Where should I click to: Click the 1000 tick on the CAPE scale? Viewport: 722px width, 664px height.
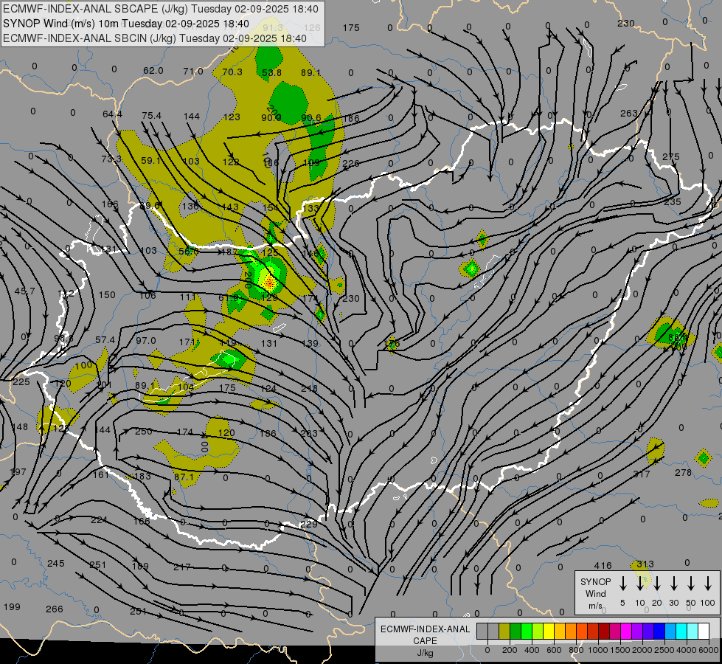598,650
